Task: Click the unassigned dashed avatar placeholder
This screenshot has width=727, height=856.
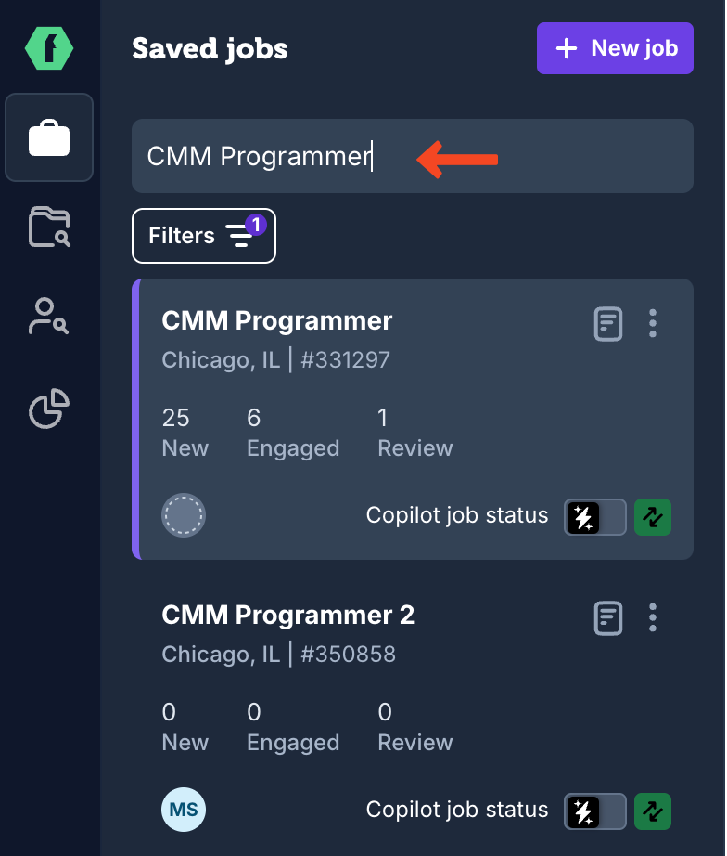Action: click(x=184, y=515)
